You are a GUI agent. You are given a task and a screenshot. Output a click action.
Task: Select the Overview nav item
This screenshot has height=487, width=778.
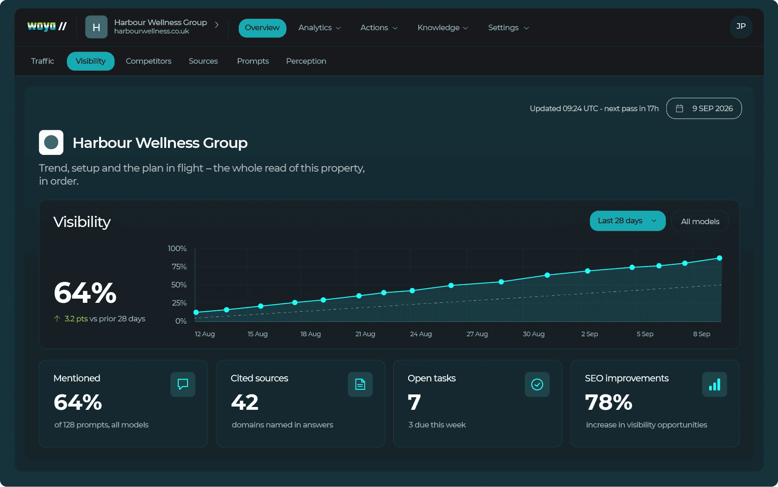coord(262,27)
